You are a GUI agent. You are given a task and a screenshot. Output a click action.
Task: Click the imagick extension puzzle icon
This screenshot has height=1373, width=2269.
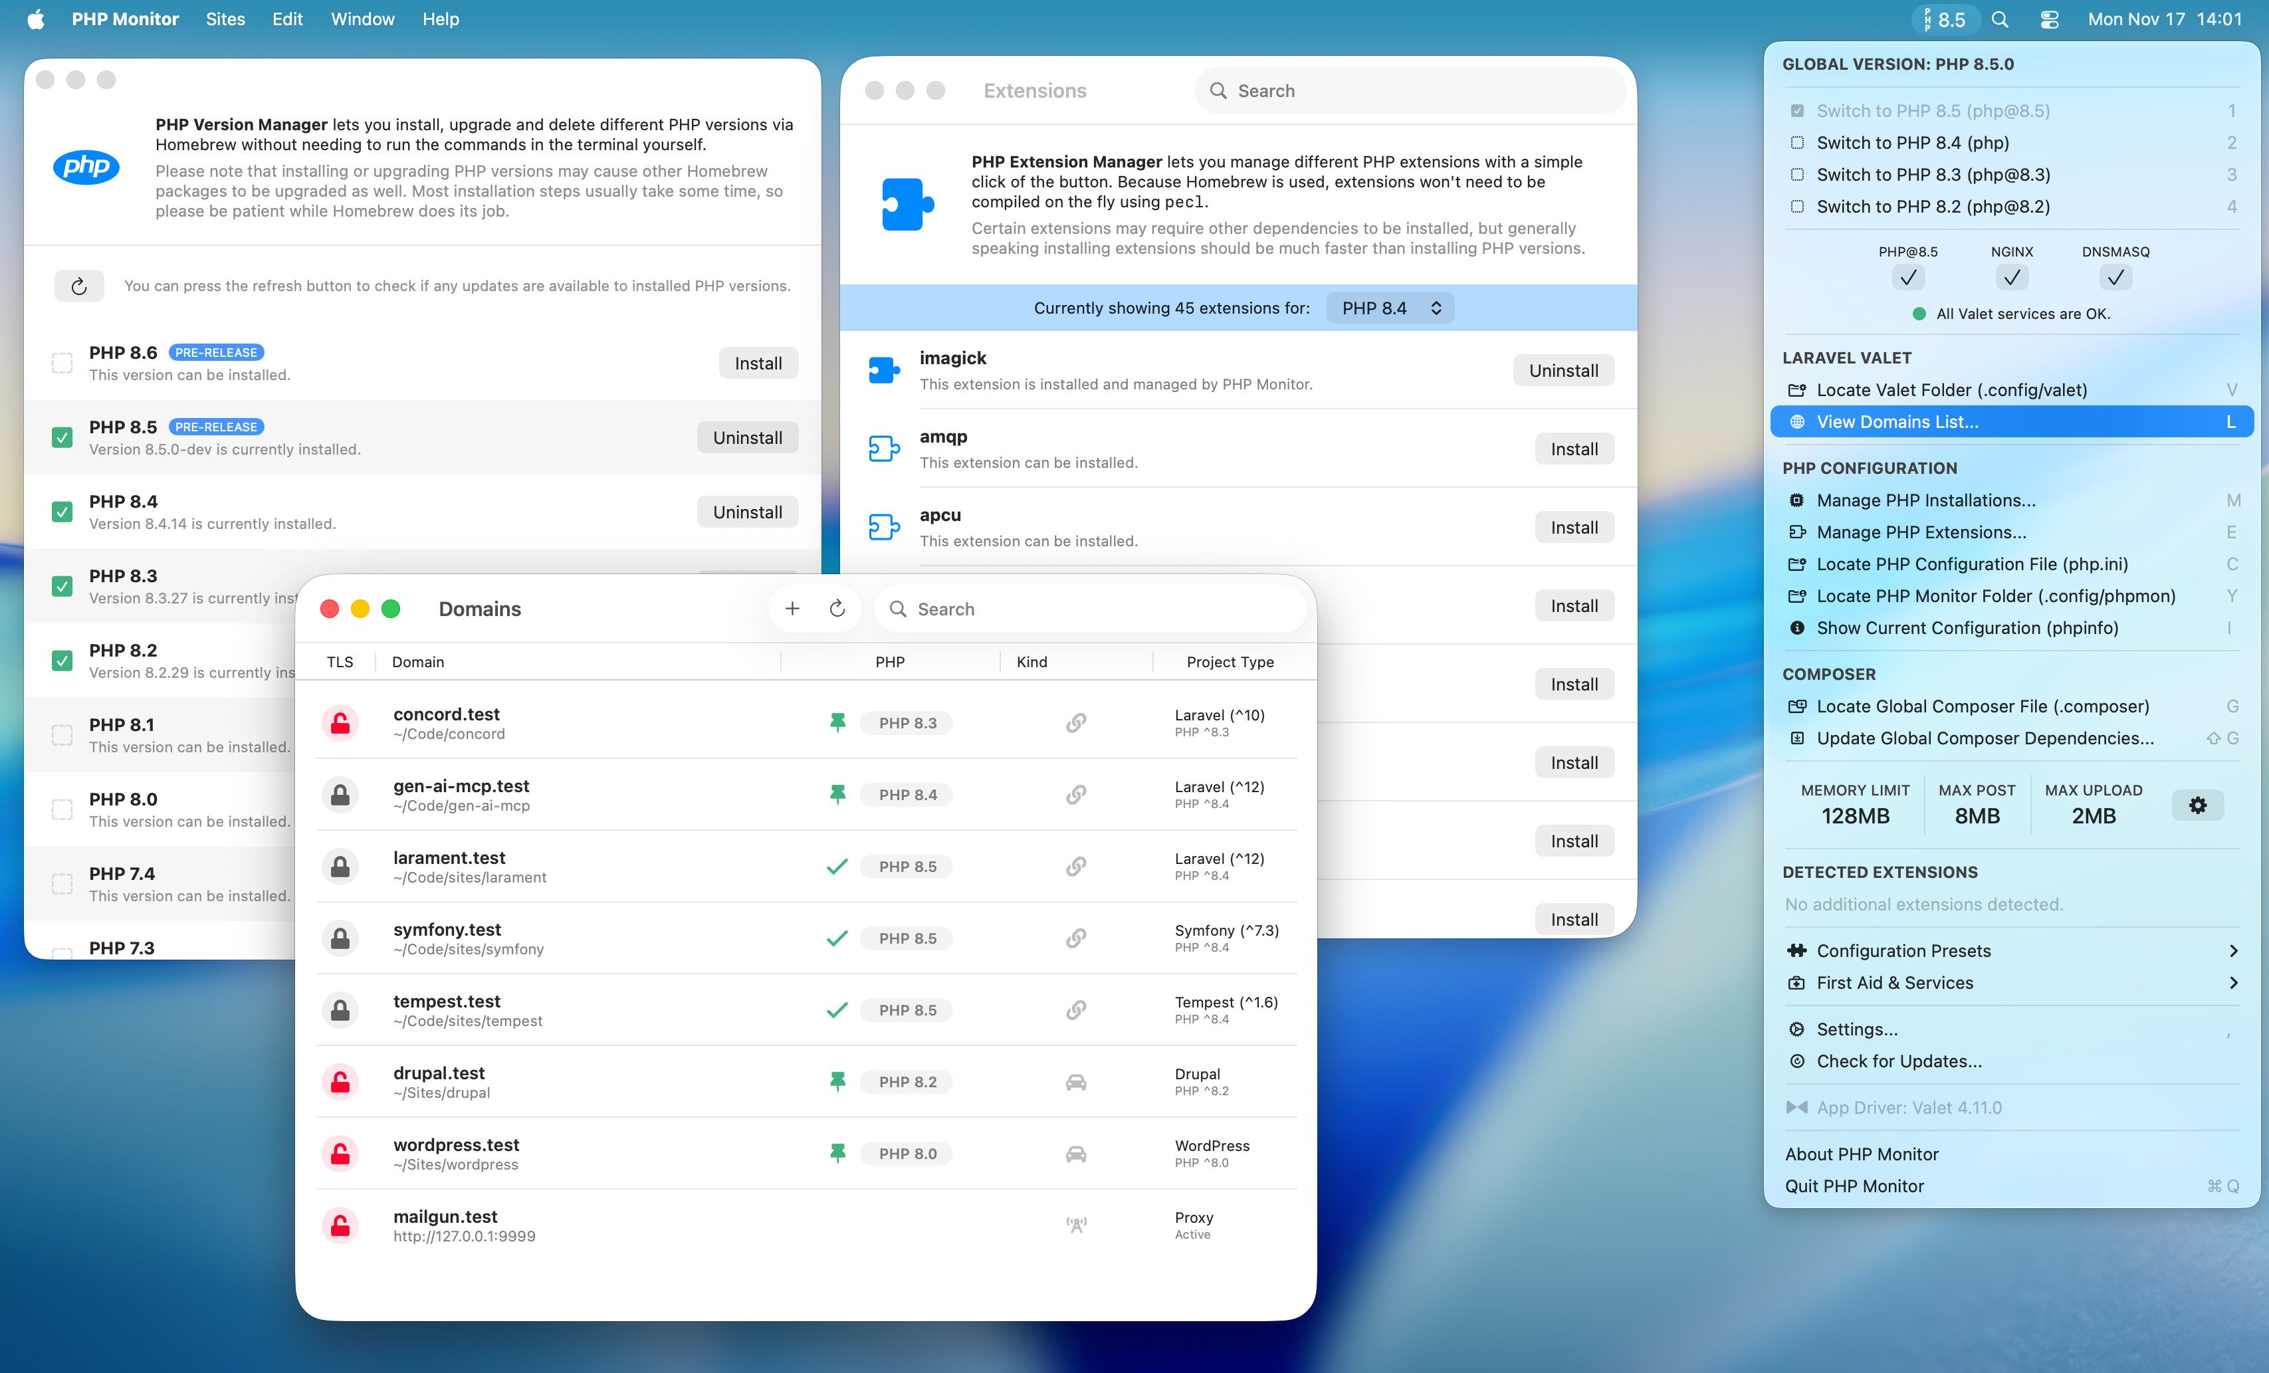coord(883,370)
